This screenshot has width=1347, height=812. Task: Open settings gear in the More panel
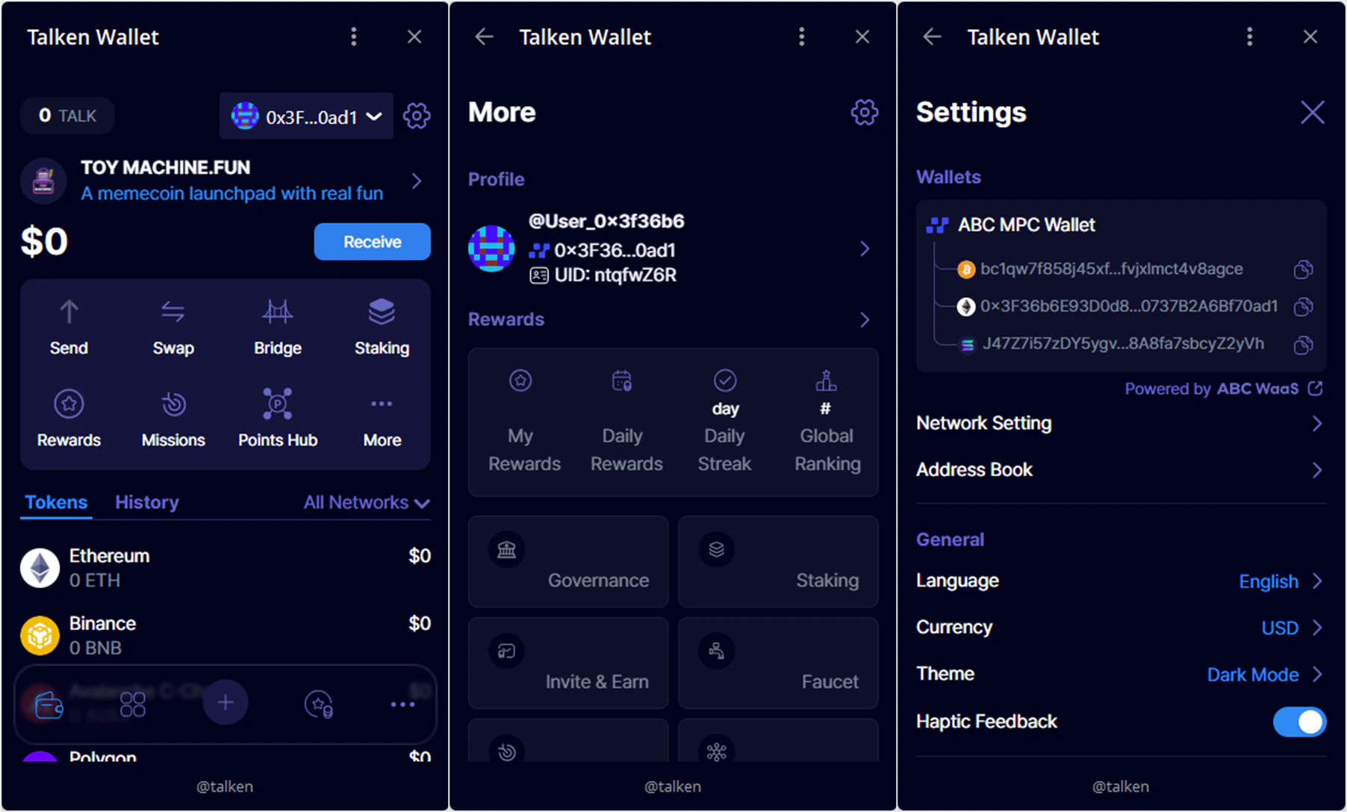click(x=865, y=113)
